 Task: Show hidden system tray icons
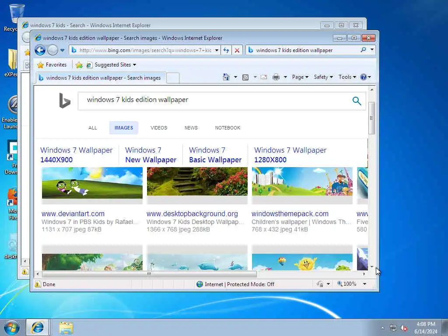[382, 328]
